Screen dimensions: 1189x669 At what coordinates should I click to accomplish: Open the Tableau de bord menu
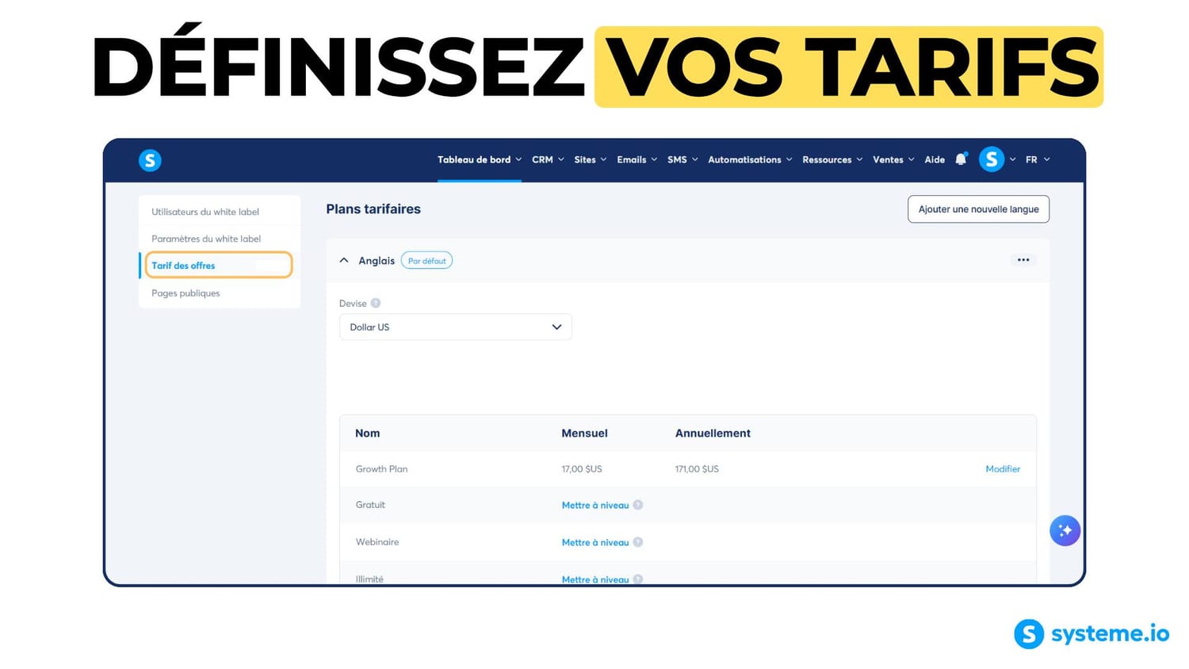click(480, 159)
